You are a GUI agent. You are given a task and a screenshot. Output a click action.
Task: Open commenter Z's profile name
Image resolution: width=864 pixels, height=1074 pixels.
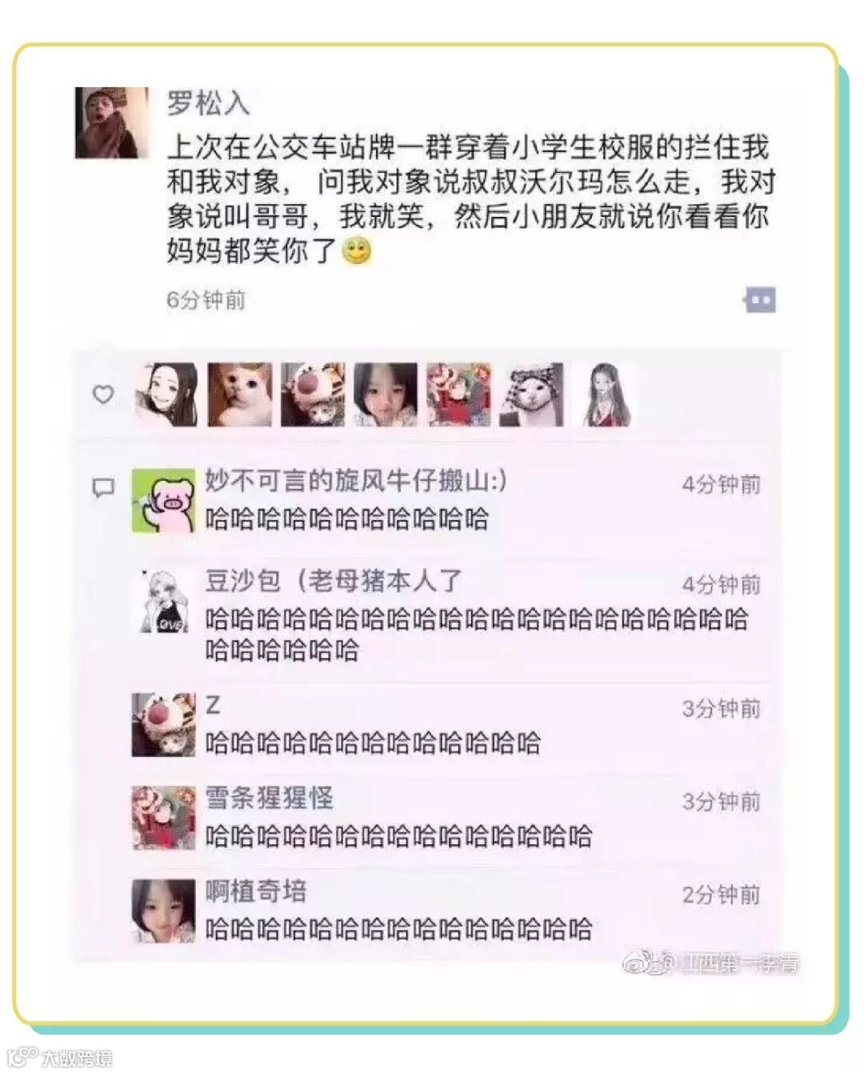(x=213, y=705)
